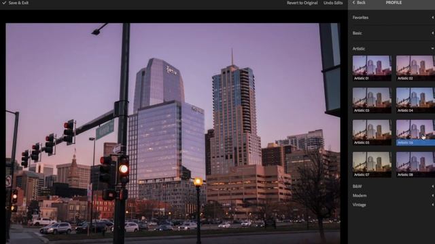Click the checkmark icon beside Save & Exit
The width and height of the screenshot is (435, 244).
[x=4, y=3]
